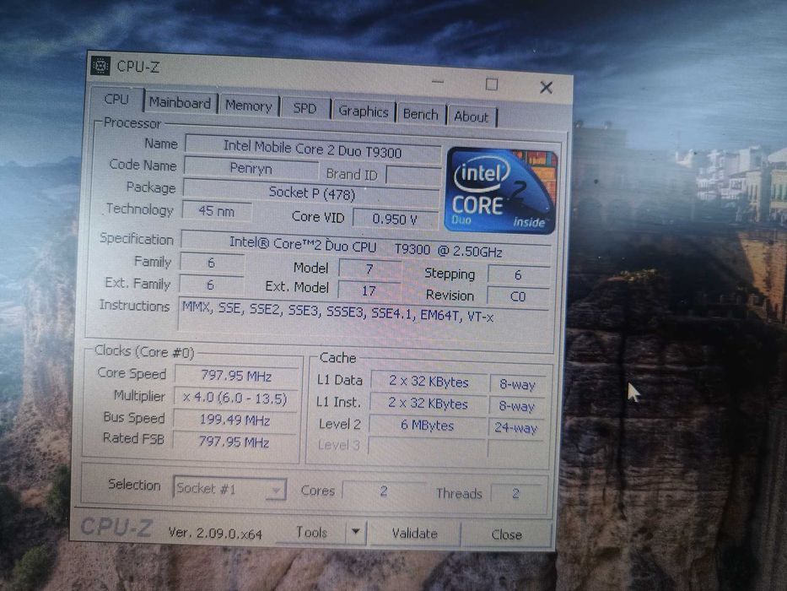Click the Intel Core 2 Duo logo
The height and width of the screenshot is (591, 787).
501,191
